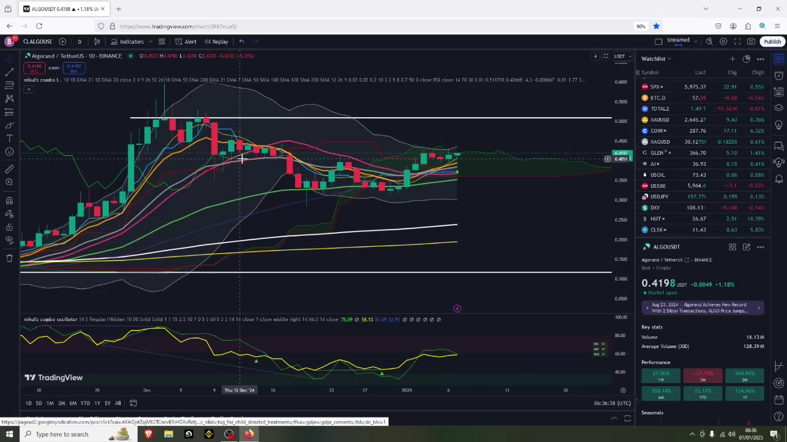Select the trend line drawing tool
This screenshot has height=442, width=787.
9,72
